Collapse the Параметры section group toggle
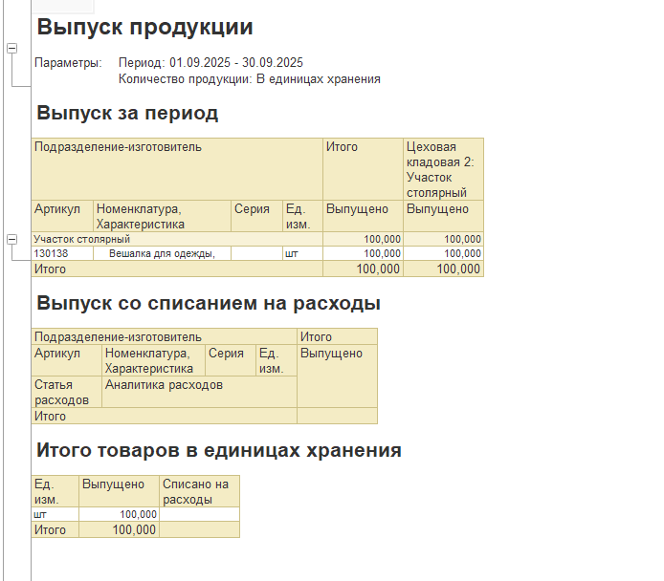 point(11,48)
